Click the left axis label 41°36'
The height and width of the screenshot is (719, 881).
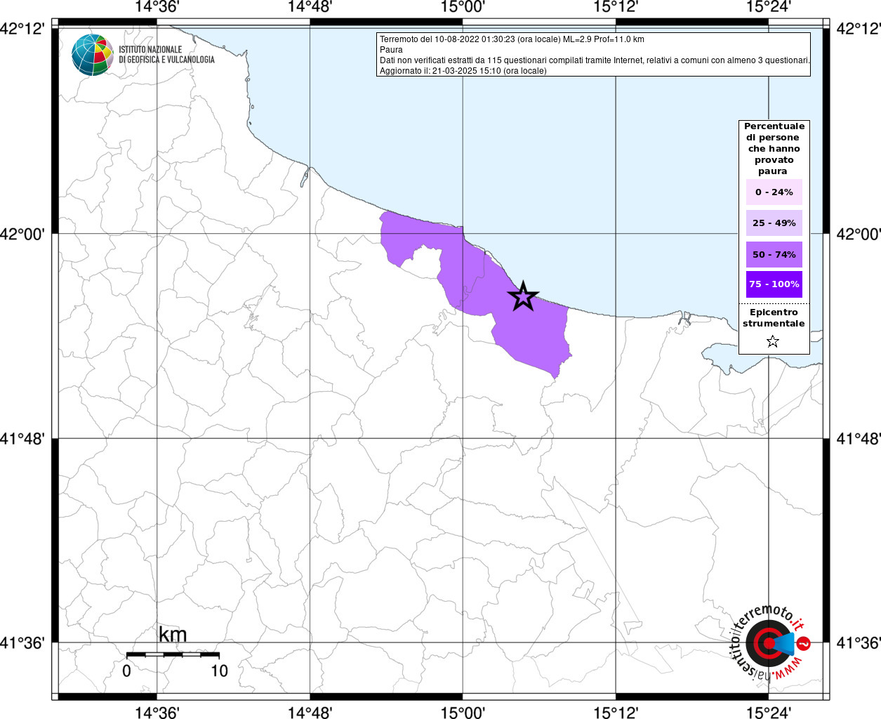click(x=22, y=643)
